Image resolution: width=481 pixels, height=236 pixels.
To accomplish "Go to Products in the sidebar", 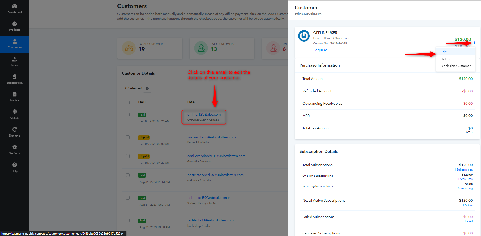I will tap(15, 26).
